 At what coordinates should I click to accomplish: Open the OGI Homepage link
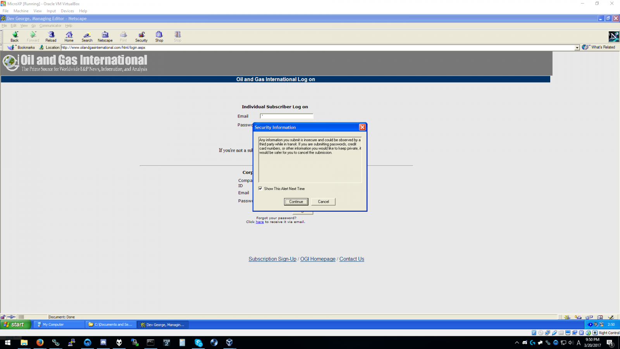(318, 259)
